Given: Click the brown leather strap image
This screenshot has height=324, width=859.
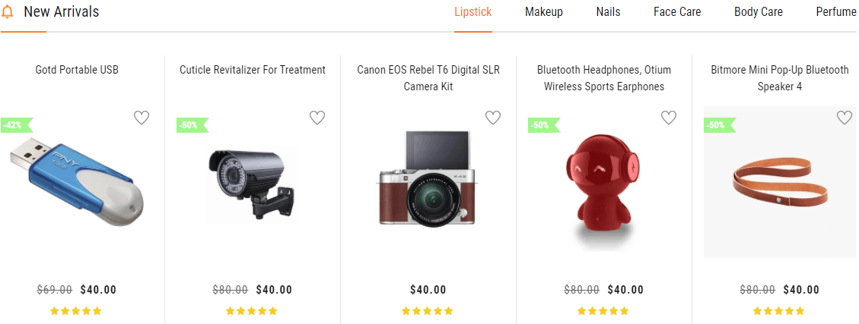Looking at the screenshot, I should (780, 183).
